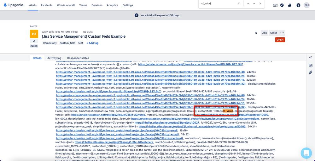
Task: Go to Who is on-call
Action: 66,5
